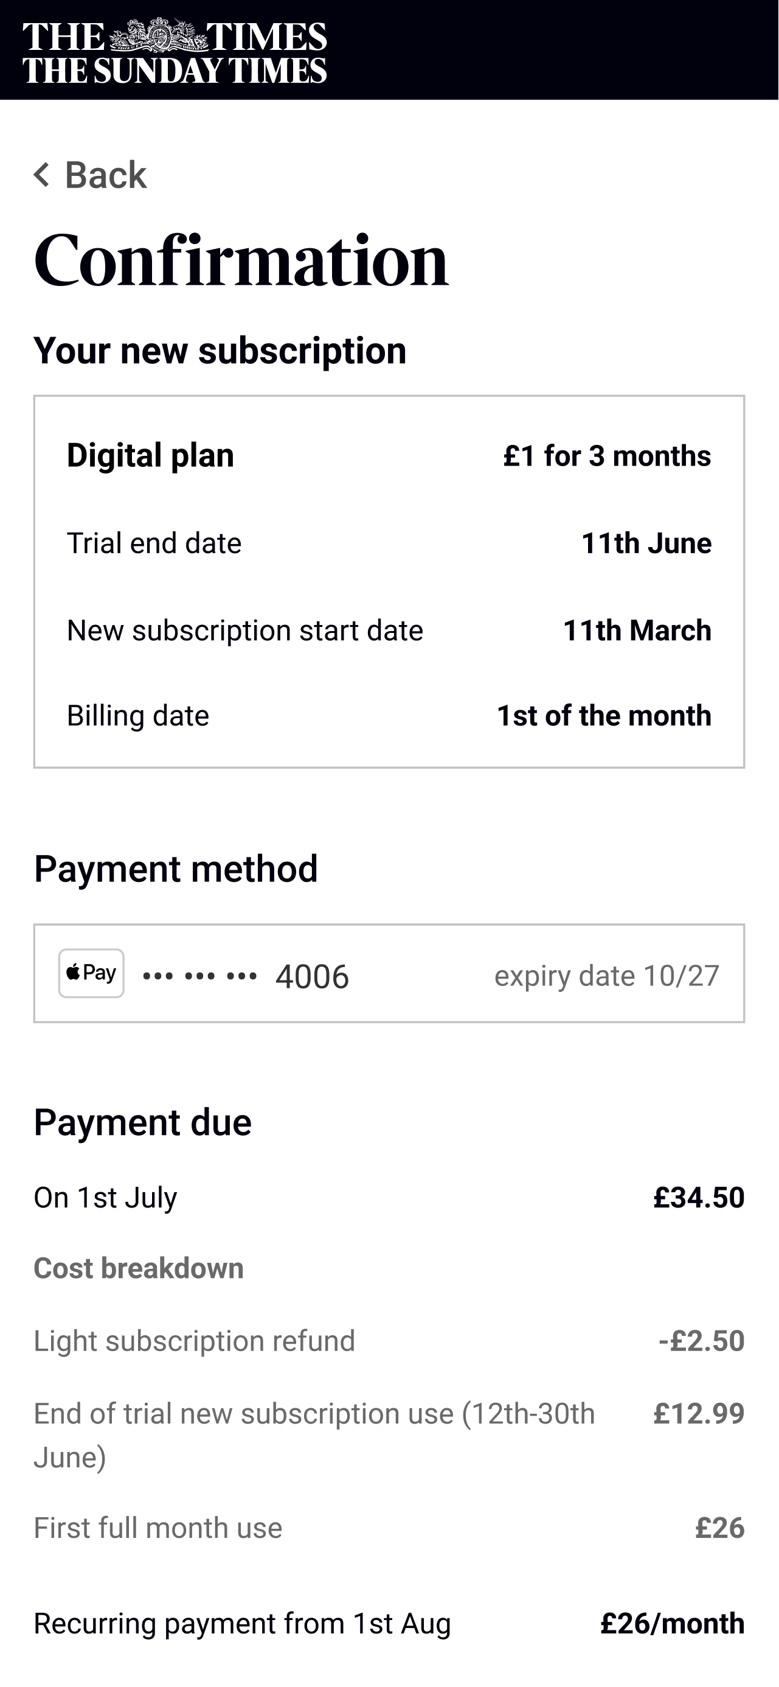Select the Confirmation page heading
The height and width of the screenshot is (1687, 779).
(241, 260)
